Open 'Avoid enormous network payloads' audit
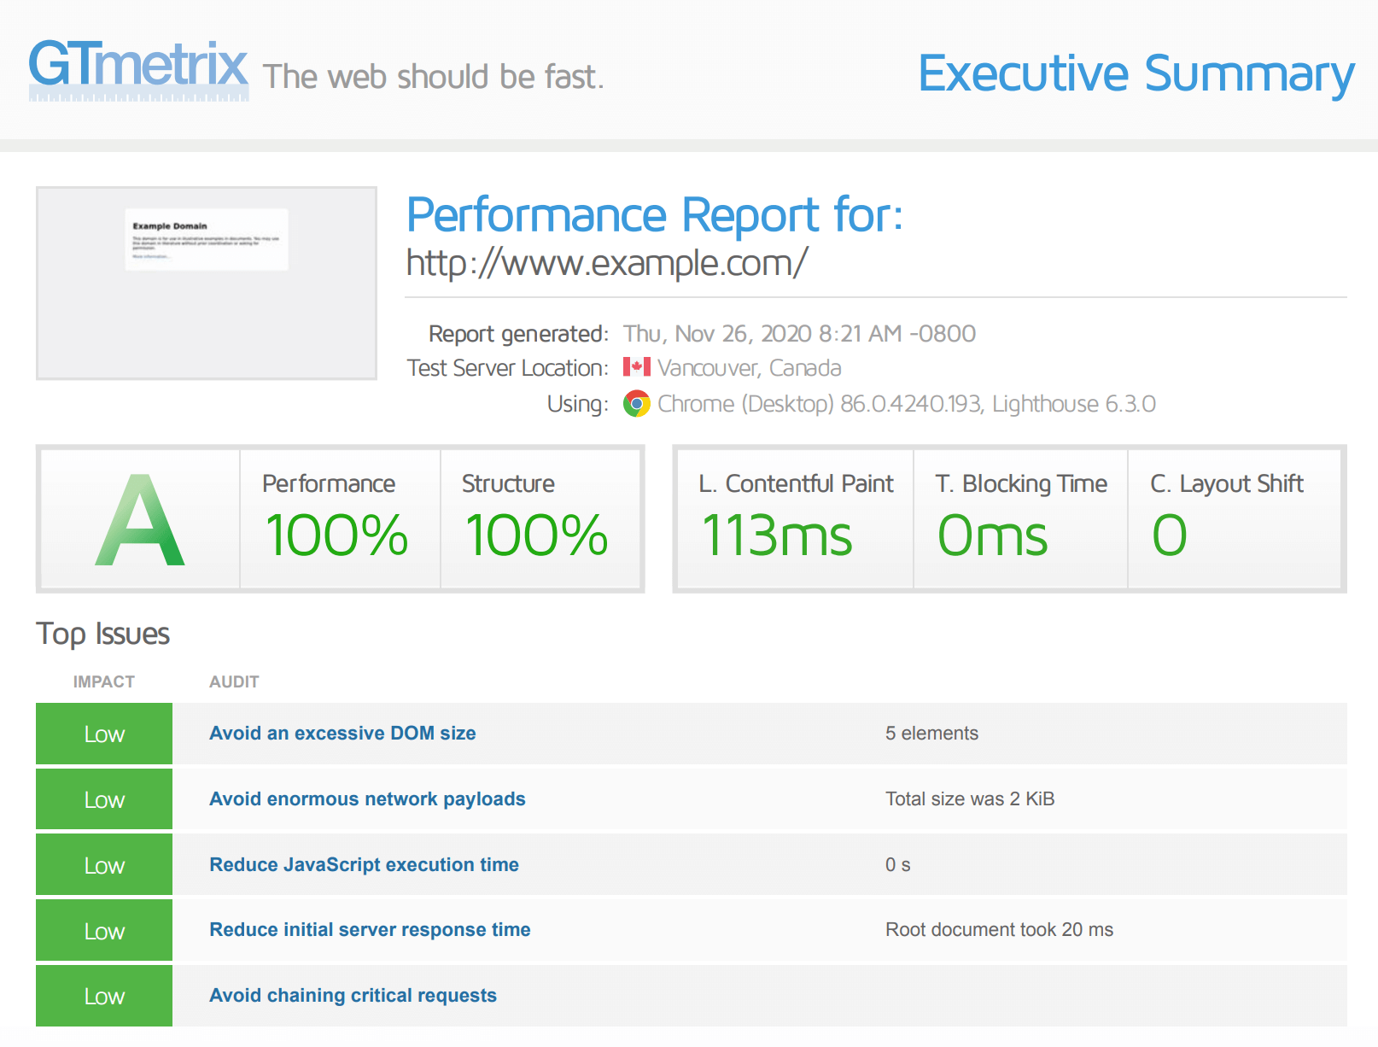 (367, 799)
